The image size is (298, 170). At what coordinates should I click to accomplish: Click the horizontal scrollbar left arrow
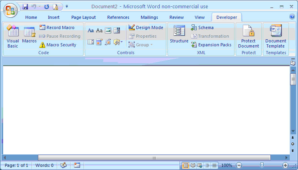click(5, 157)
